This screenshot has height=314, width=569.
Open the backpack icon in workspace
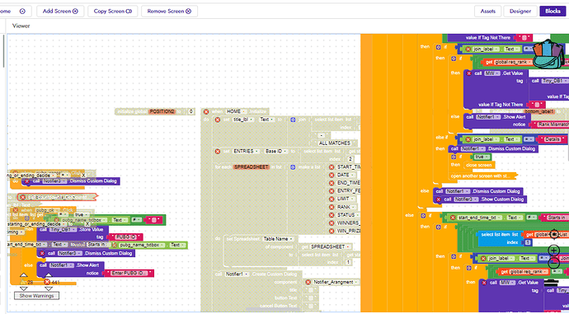pos(548,54)
